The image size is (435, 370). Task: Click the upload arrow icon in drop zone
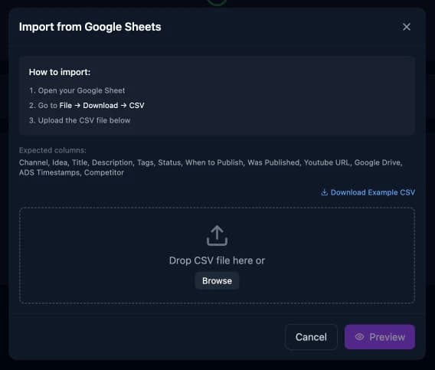[217, 235]
